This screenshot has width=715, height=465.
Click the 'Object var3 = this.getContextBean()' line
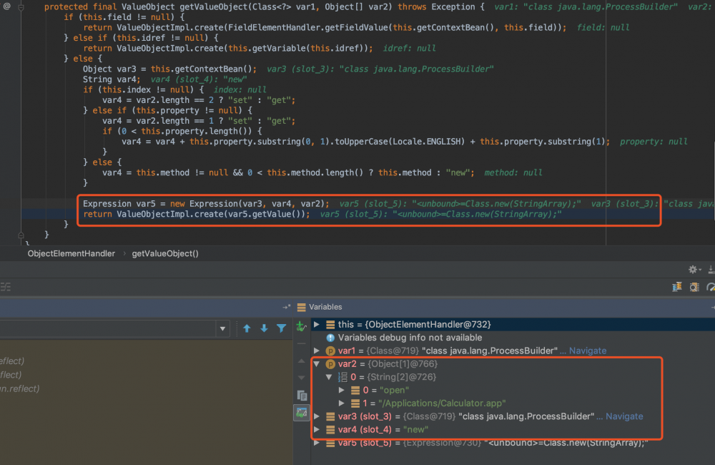tap(169, 69)
